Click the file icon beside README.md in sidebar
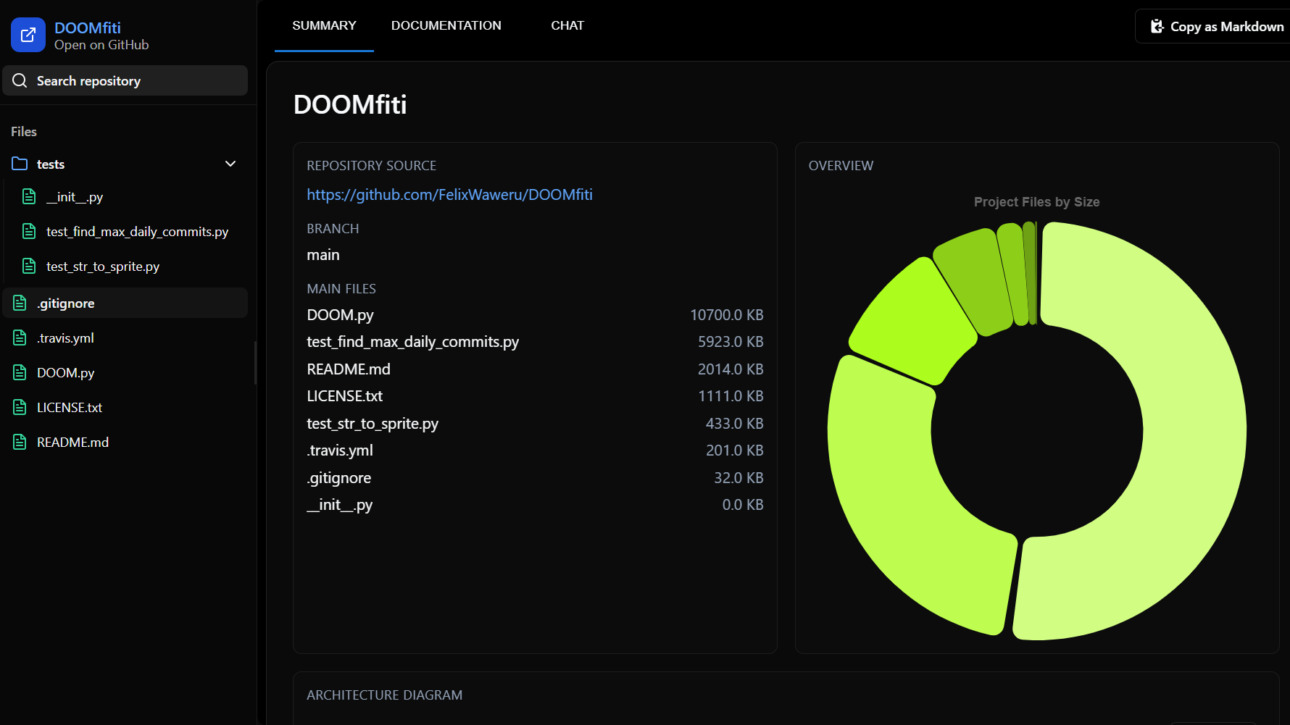Screen dimensions: 1290x725 tap(20, 442)
